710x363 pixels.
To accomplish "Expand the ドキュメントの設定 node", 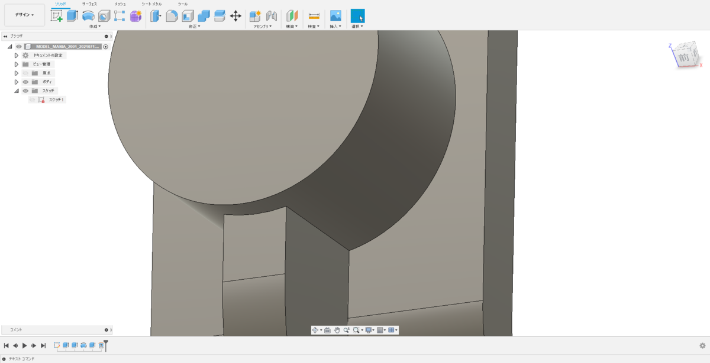I will click(17, 55).
